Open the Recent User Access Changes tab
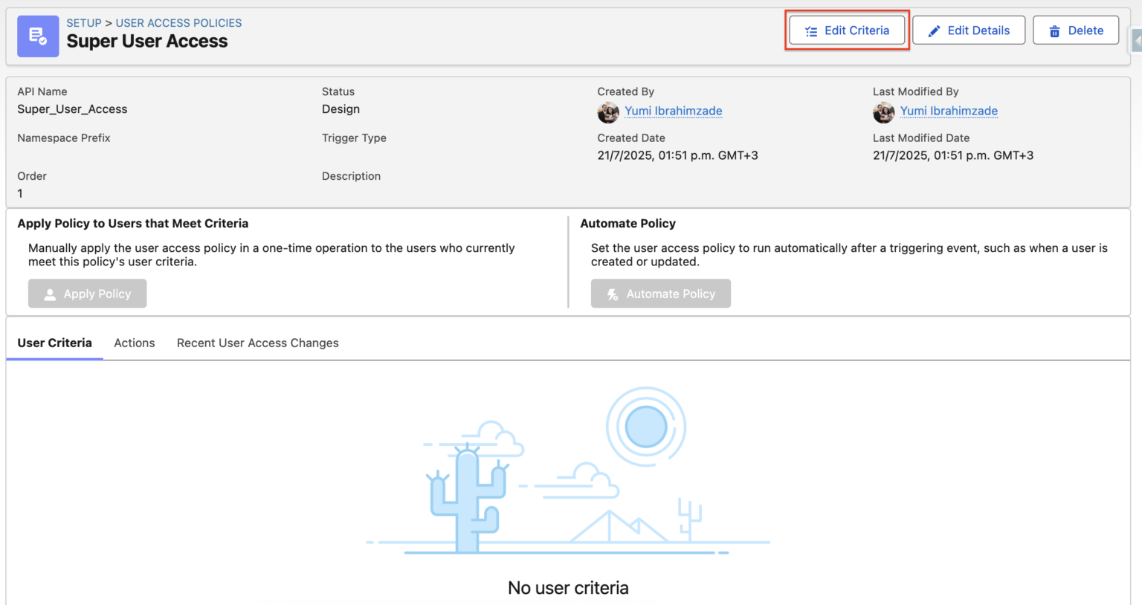Screen dimensions: 1142x605 click(x=257, y=343)
